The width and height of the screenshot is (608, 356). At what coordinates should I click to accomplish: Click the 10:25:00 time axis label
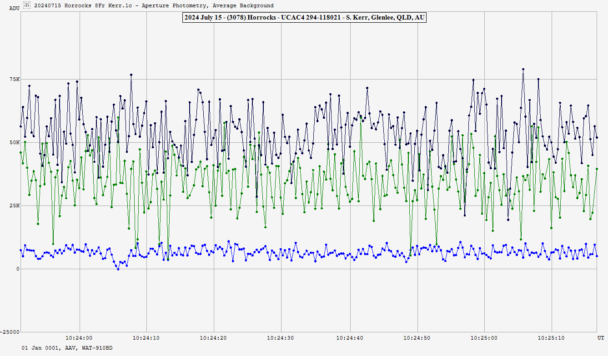pyautogui.click(x=484, y=338)
